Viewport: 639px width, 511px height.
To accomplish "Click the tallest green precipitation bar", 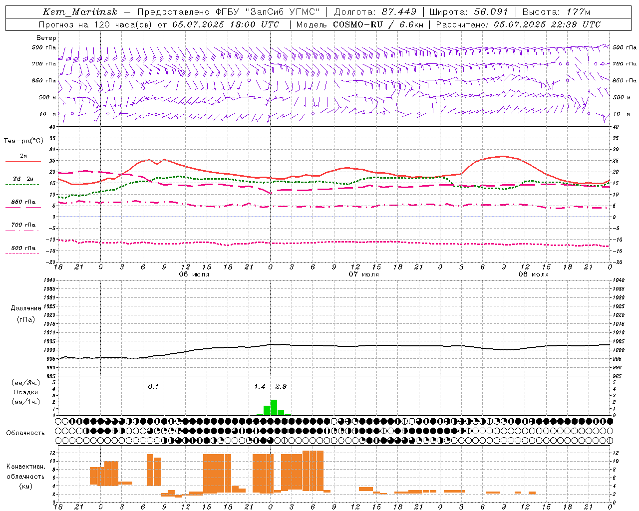I will coord(274,407).
